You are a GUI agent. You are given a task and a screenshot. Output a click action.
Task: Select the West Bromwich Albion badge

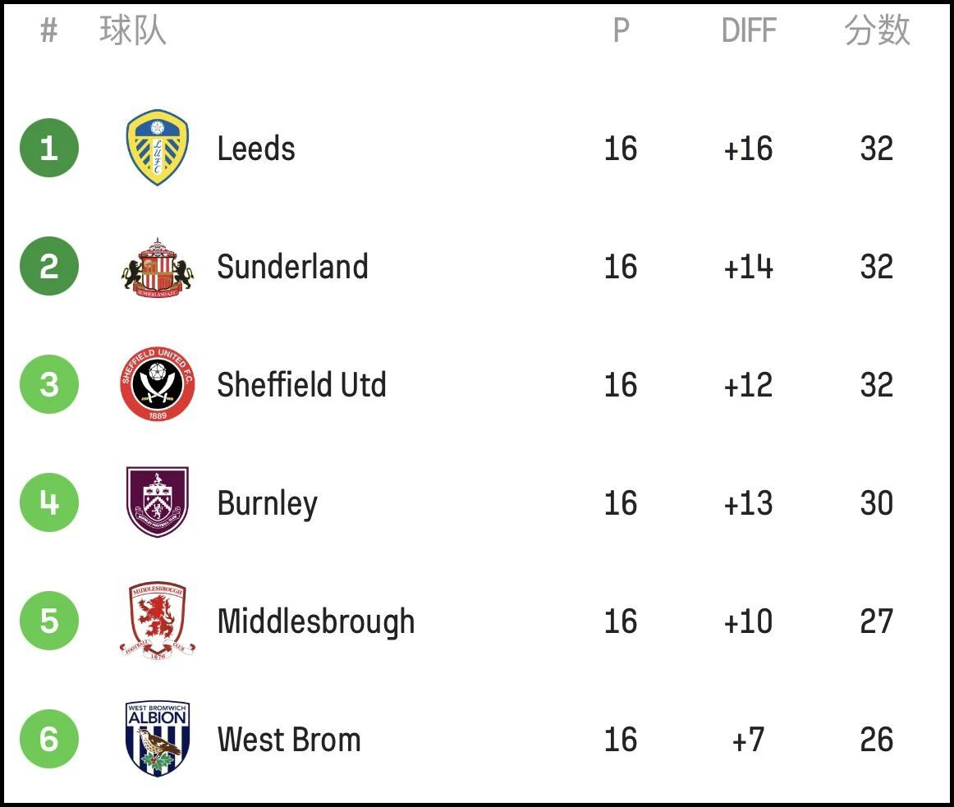[158, 738]
